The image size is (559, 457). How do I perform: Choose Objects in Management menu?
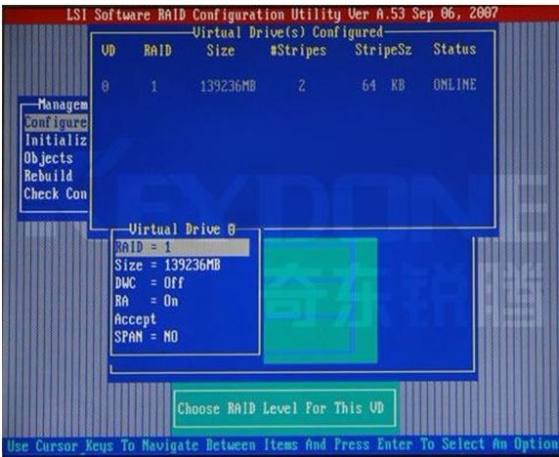[x=49, y=158]
